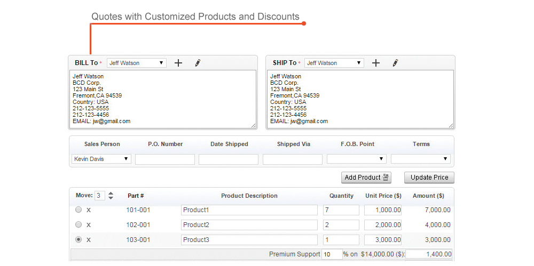
Task: Click the plus icon next to BILL To
Action: tap(178, 63)
